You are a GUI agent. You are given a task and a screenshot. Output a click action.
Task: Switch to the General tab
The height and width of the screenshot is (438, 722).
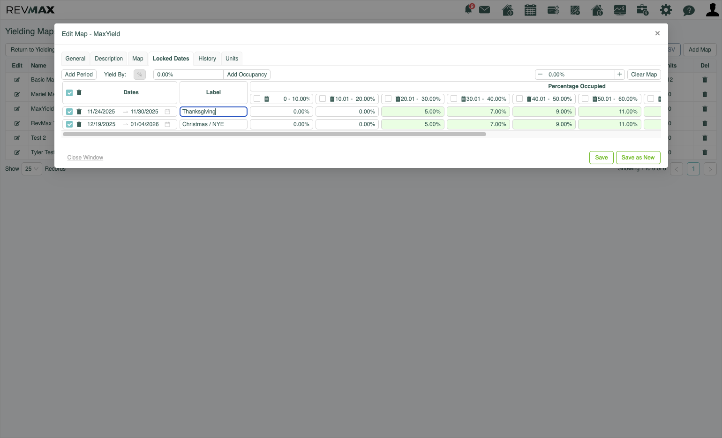[x=75, y=59]
